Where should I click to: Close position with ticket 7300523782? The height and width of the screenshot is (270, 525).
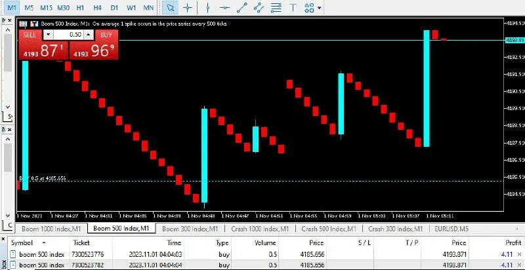point(519,265)
